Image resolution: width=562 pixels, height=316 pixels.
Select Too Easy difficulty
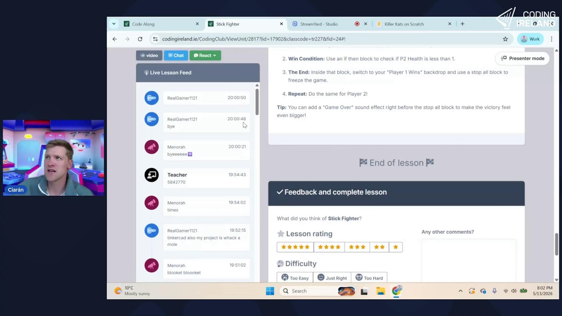click(295, 278)
